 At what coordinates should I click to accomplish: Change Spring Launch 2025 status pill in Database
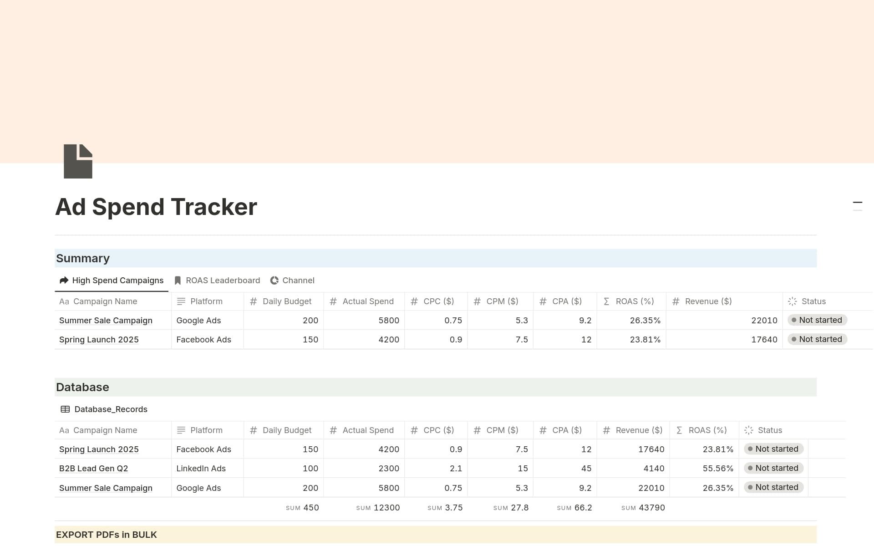click(x=773, y=449)
